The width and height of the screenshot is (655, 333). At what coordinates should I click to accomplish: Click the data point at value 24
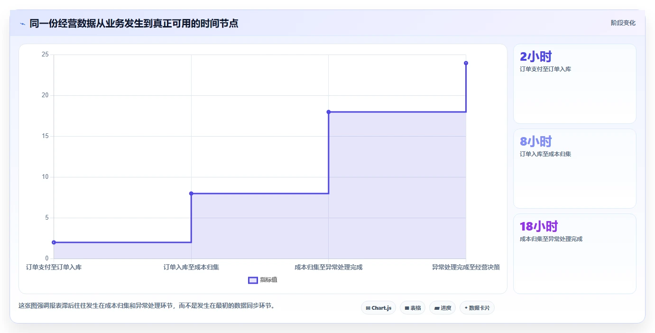pyautogui.click(x=466, y=63)
